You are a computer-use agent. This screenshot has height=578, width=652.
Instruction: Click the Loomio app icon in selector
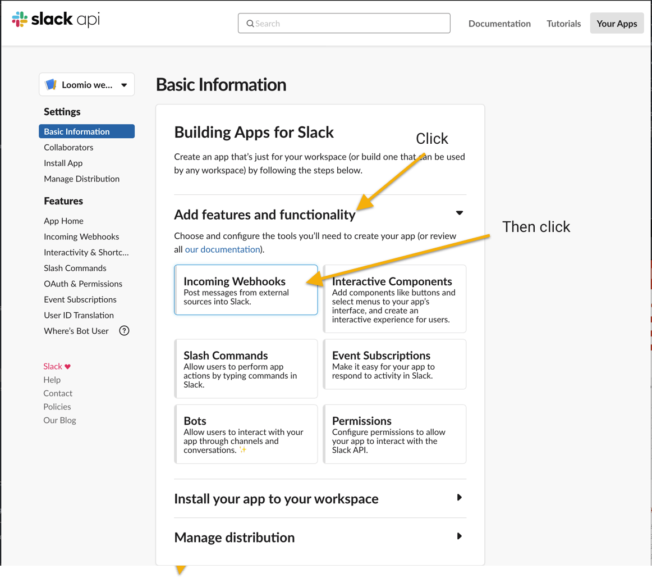click(x=51, y=84)
